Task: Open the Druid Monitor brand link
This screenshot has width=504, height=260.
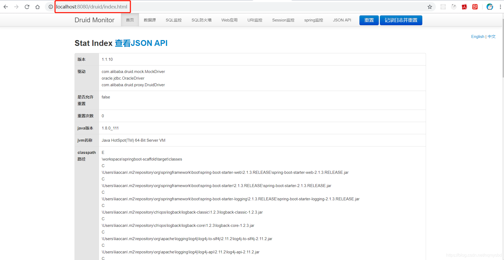Action: (x=94, y=20)
